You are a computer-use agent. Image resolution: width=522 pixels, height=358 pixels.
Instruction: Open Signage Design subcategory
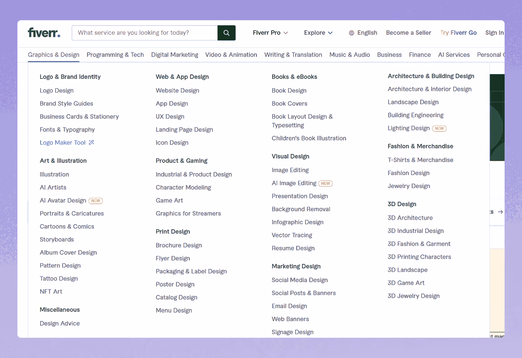click(x=293, y=332)
